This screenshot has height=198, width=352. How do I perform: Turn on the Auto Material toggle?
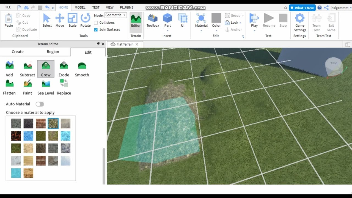[x=40, y=104]
